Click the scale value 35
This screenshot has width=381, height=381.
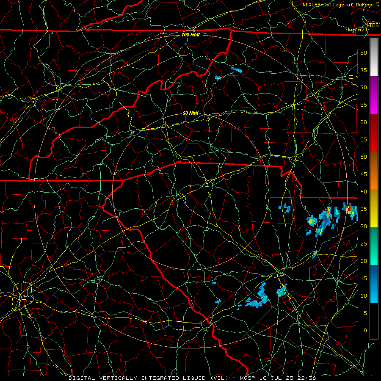(364, 209)
